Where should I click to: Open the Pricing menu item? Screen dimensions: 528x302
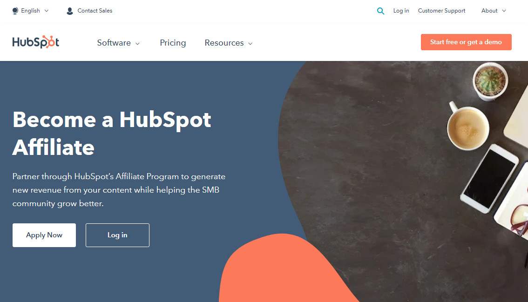point(173,43)
